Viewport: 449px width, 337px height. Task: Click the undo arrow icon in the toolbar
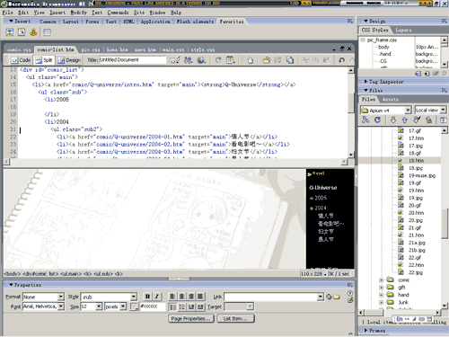(x=341, y=60)
